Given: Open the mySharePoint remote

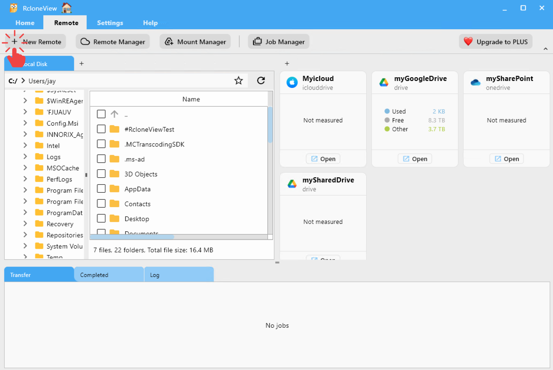Looking at the screenshot, I should [x=507, y=159].
